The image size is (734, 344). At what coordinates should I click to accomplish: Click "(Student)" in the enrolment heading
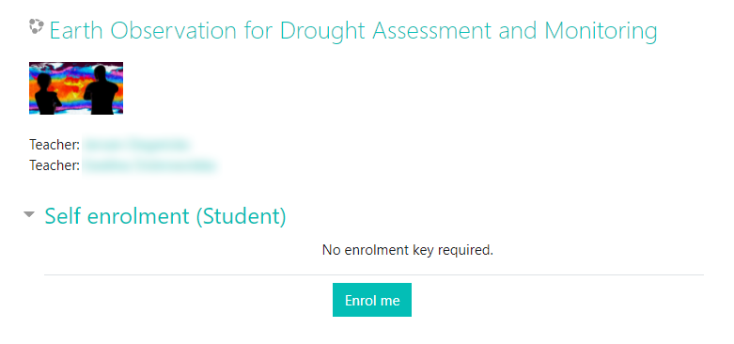pyautogui.click(x=241, y=217)
